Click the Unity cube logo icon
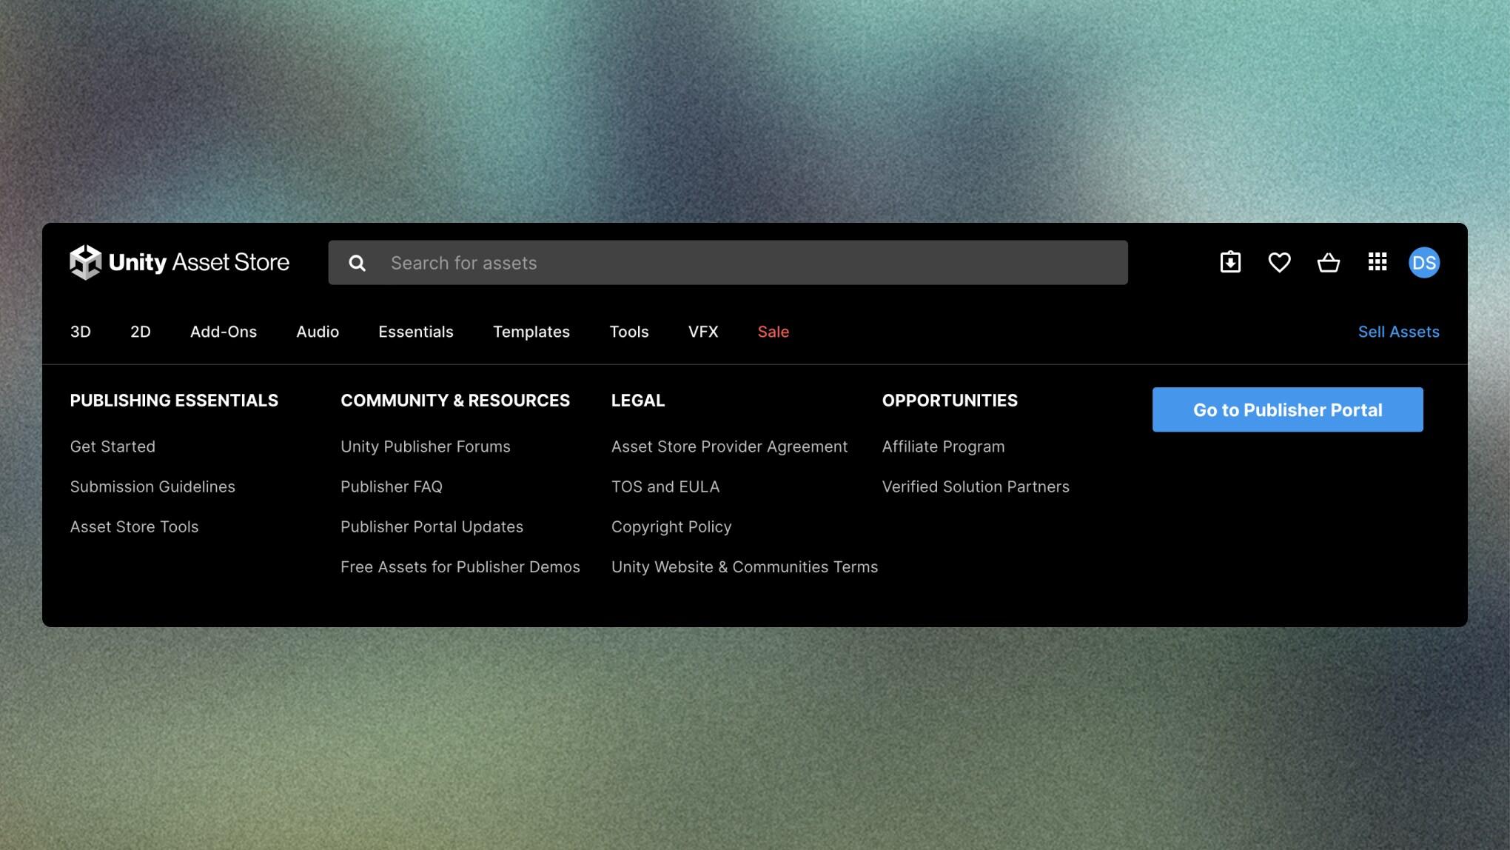Image resolution: width=1510 pixels, height=850 pixels. [85, 262]
